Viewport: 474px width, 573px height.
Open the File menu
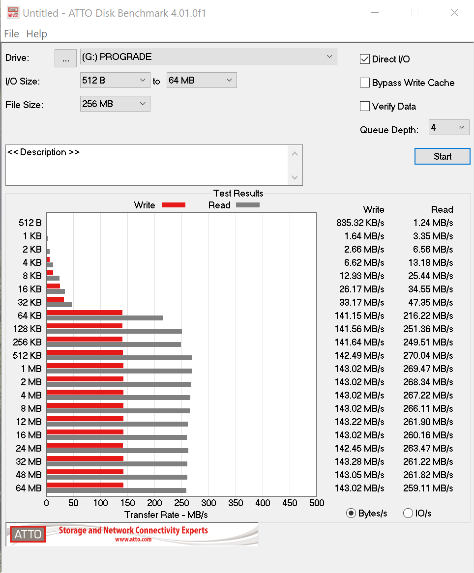11,34
